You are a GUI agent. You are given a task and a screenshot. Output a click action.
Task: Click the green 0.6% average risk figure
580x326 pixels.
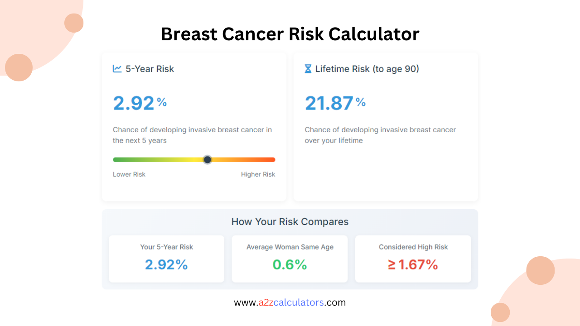pos(290,264)
